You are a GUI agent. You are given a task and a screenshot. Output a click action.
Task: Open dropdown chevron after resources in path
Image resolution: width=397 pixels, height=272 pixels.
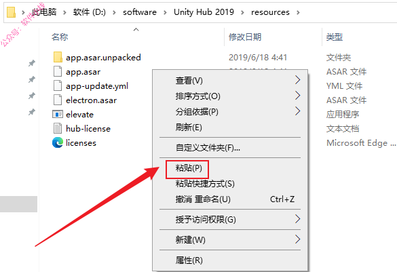(298, 12)
